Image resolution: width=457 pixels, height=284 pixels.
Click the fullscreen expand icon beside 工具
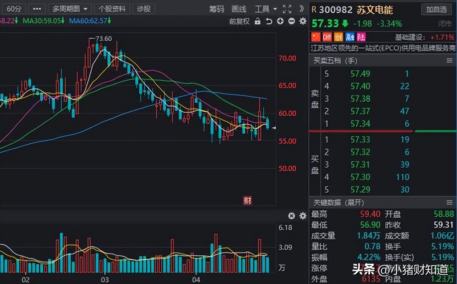[x=287, y=9]
